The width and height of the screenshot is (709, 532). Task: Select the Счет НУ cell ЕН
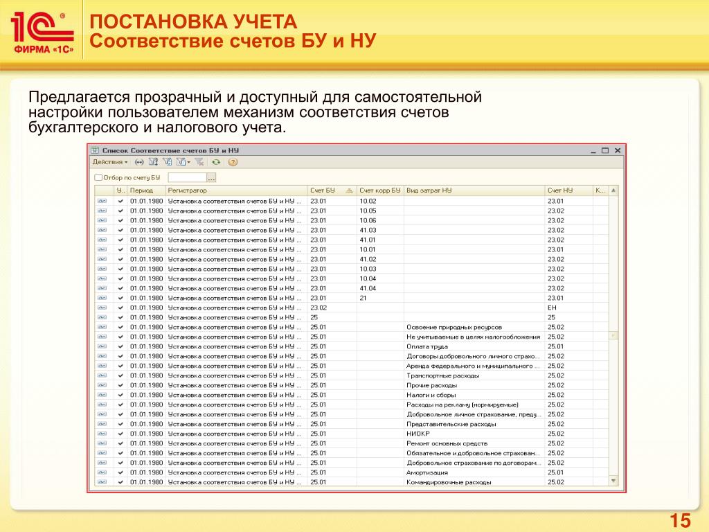(x=568, y=308)
